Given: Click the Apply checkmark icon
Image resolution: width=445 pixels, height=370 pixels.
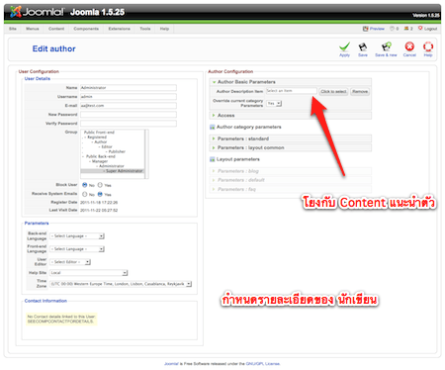Looking at the screenshot, I should 344,46.
